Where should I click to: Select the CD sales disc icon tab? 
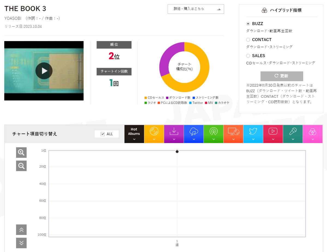154,134
